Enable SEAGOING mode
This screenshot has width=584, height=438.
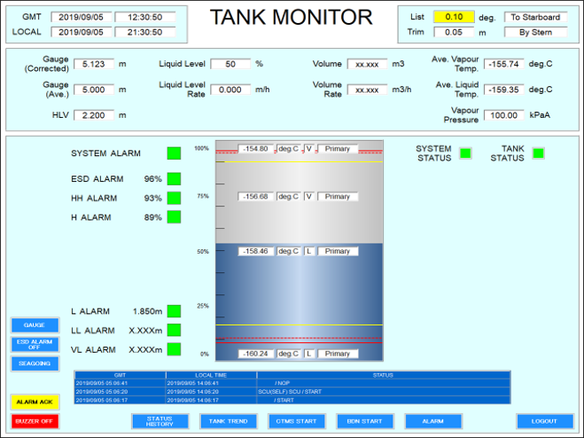[x=35, y=364]
